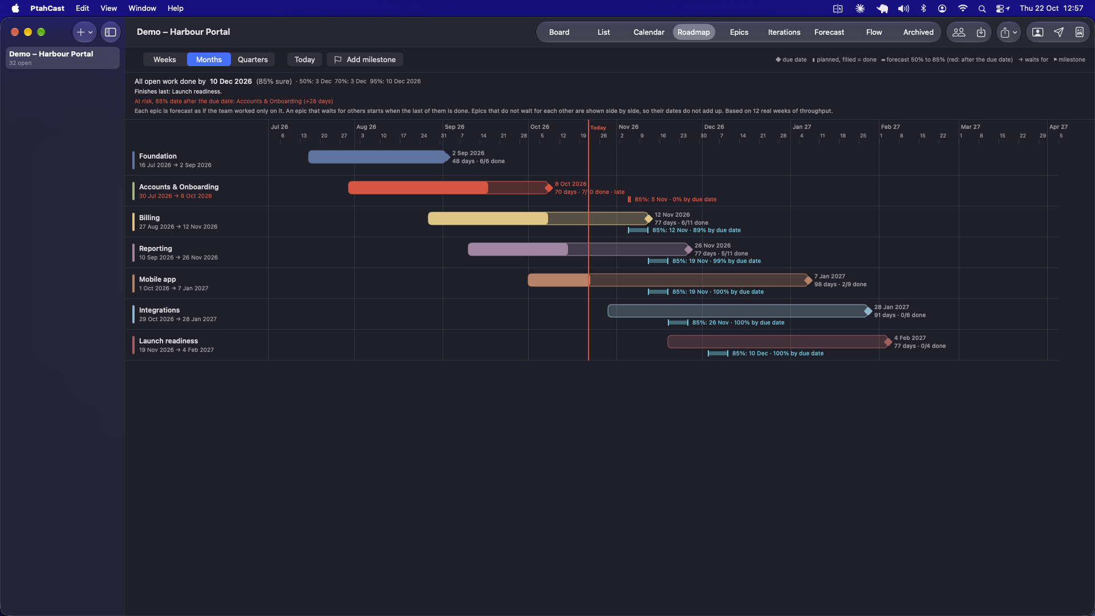1095x616 pixels.
Task: Click Add milestone button
Action: tap(365, 60)
